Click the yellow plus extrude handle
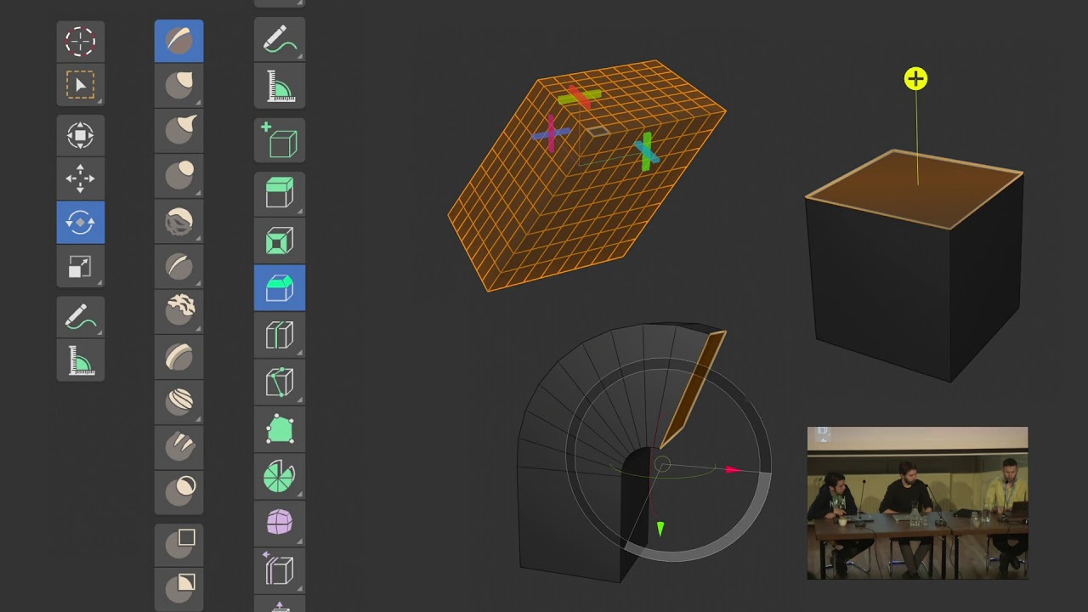The image size is (1088, 612). [x=915, y=79]
